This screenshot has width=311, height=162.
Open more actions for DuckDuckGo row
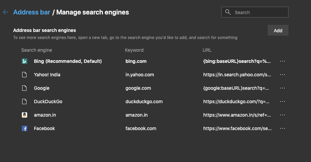(x=282, y=102)
